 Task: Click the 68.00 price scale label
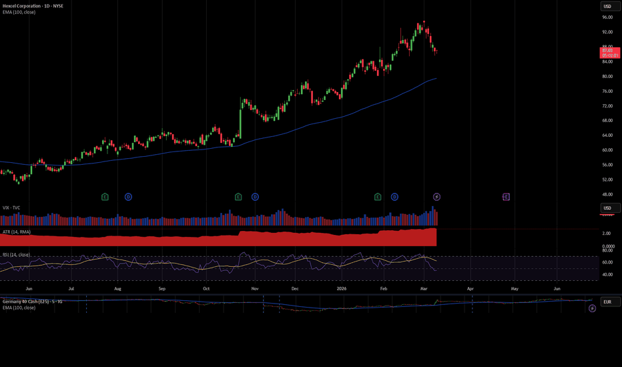pos(607,121)
